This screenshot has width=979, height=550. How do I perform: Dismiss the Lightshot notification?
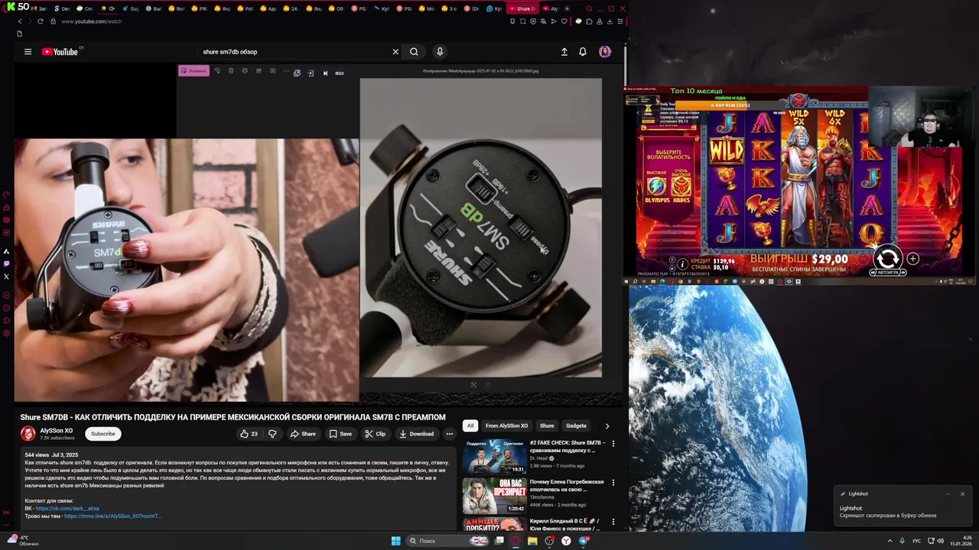(x=962, y=494)
